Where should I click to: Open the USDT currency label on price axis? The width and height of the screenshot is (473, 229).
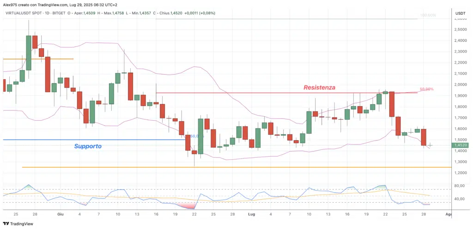click(460, 13)
